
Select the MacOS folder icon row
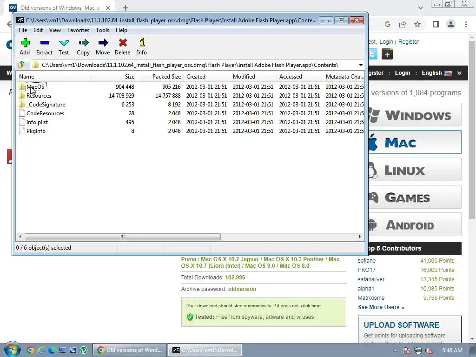(x=35, y=87)
